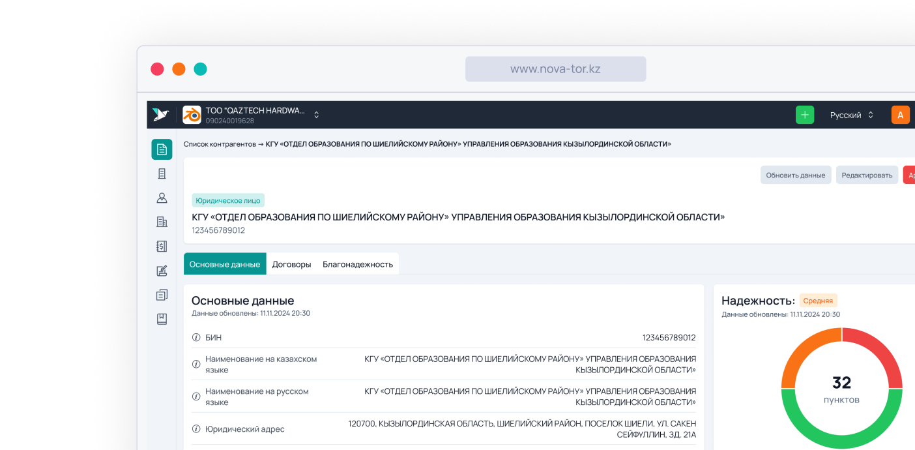Click the orange Blender-style company logo

point(192,115)
